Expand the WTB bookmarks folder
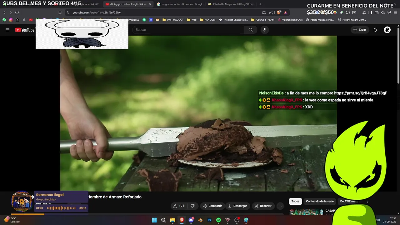The height and width of the screenshot is (225, 400). coord(192,20)
